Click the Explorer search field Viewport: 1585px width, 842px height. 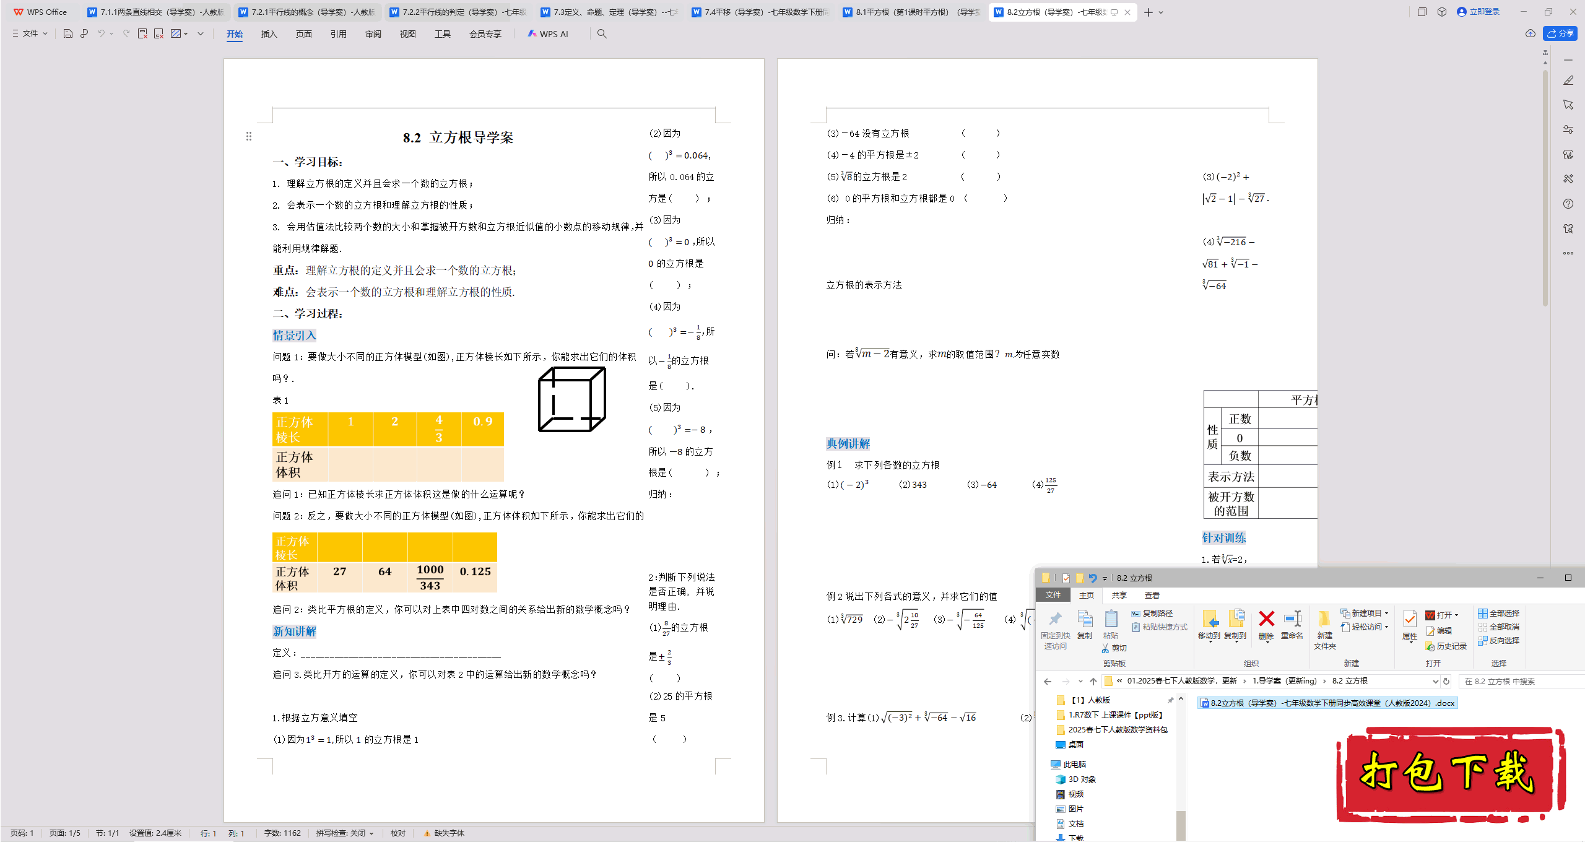[x=1522, y=682]
